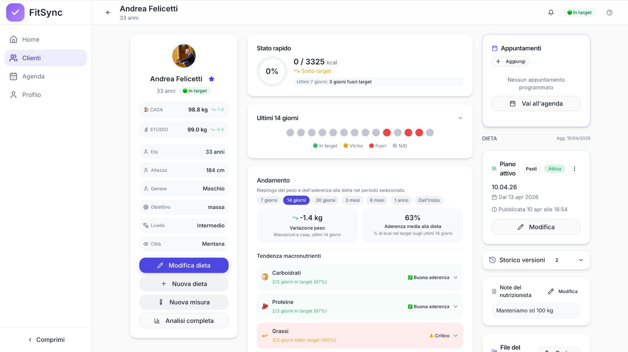Click the last grey N/D day dot
Image resolution: width=628 pixels, height=352 pixels.
coord(430,132)
